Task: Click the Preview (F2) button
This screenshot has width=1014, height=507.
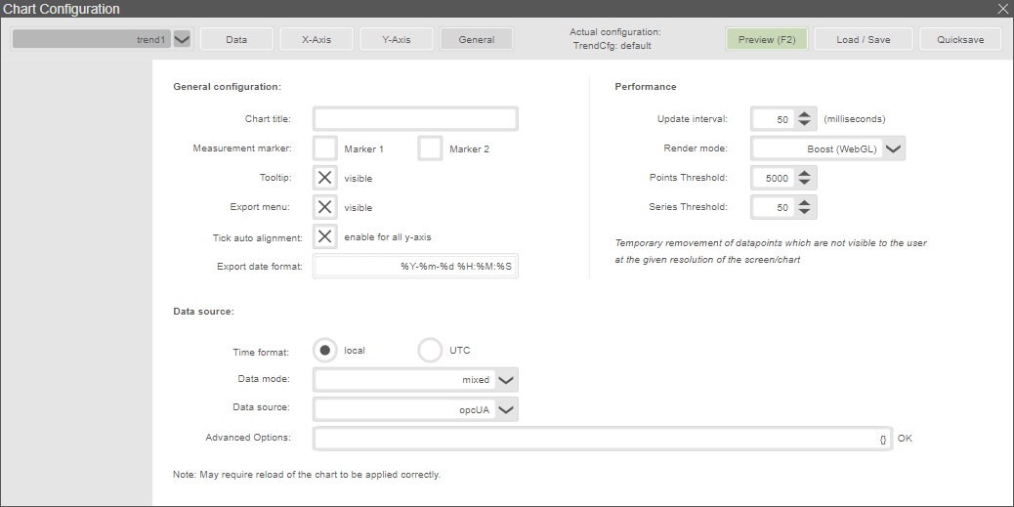Action: (766, 40)
